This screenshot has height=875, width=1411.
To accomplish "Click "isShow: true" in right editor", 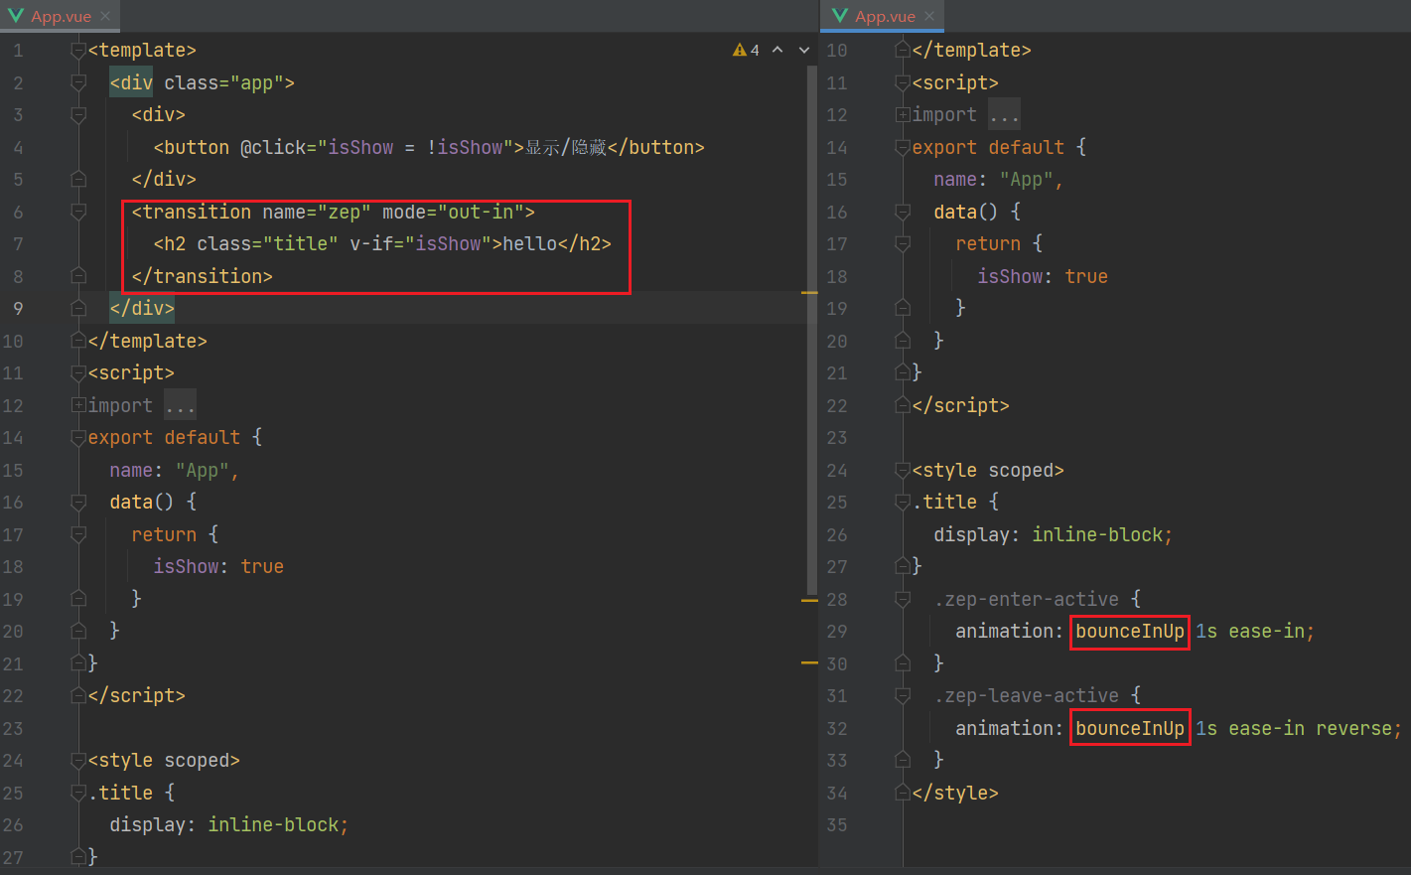I will click(x=1043, y=276).
